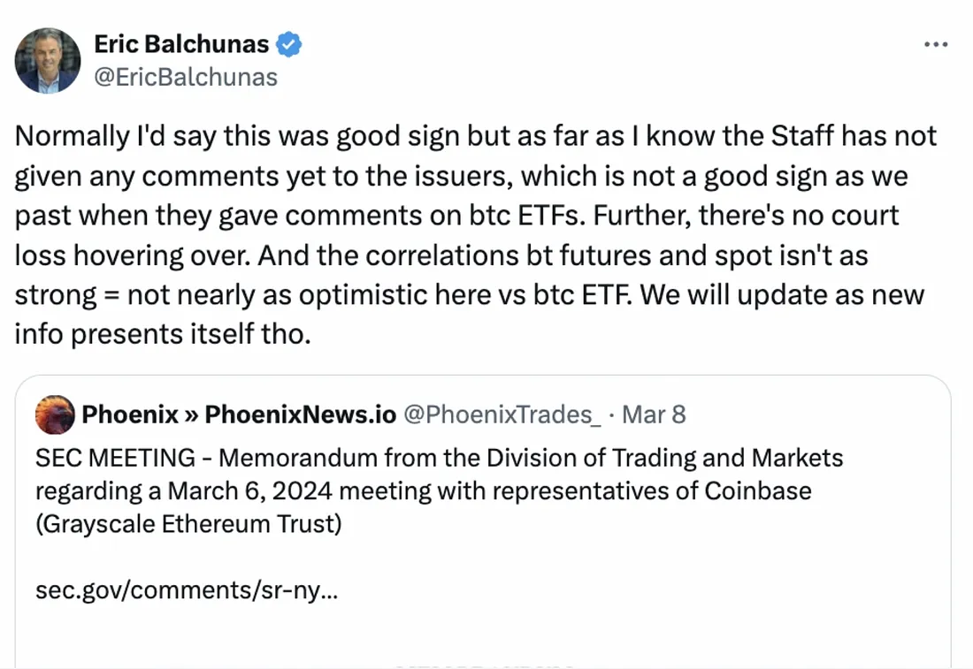Click the Eric Balchunas display name
The width and height of the screenshot is (973, 669).
[x=183, y=43]
